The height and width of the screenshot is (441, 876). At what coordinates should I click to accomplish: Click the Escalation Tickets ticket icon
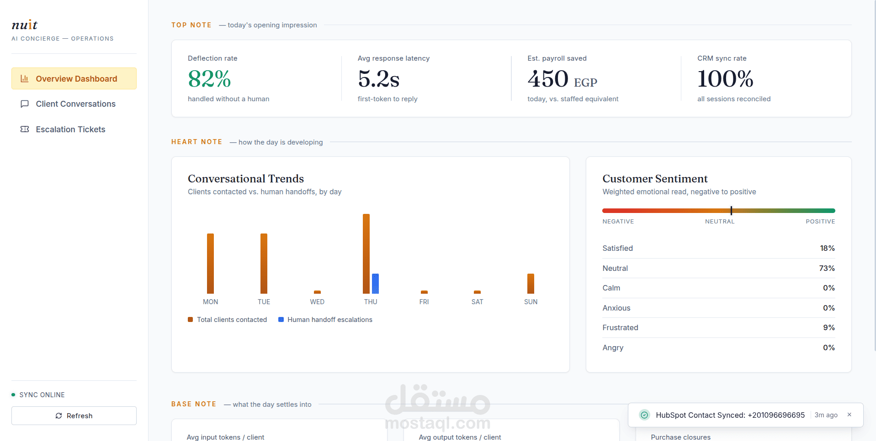coord(25,130)
